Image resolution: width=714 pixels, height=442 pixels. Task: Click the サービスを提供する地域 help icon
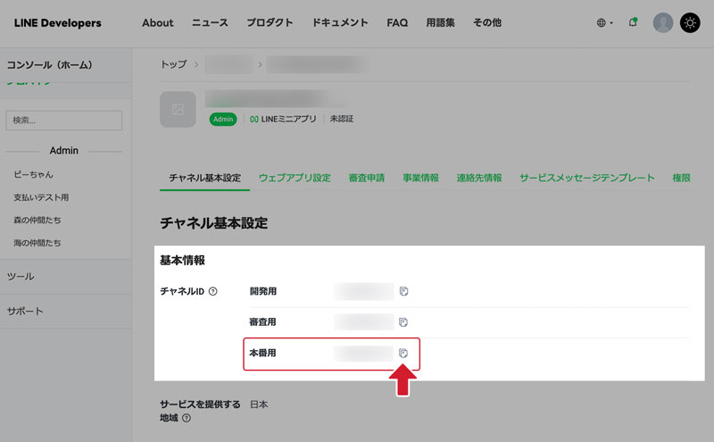coord(185,418)
